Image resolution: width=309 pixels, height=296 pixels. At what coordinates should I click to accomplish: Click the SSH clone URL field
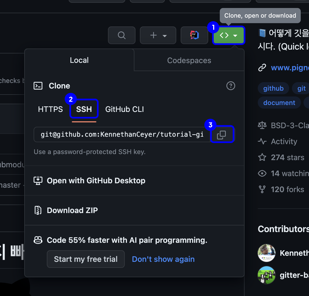tap(122, 134)
